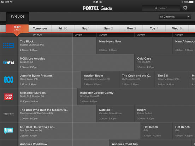The image size is (195, 146).
Task: Click the 2:41pm time header
Action: (x=79, y=35)
